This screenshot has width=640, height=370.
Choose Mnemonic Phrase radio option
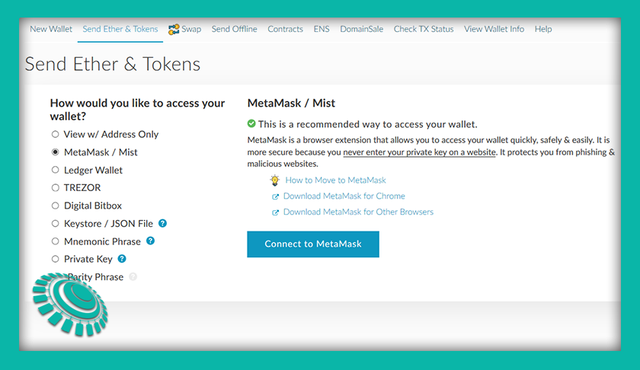(x=55, y=241)
